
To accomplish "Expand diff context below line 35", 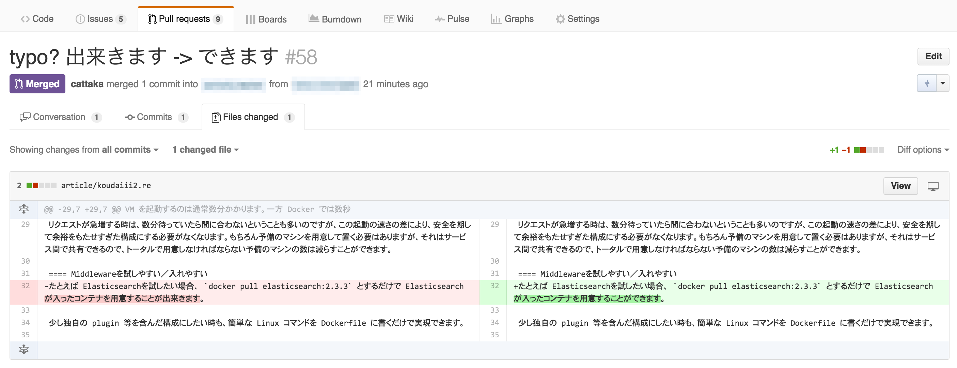I will point(23,349).
